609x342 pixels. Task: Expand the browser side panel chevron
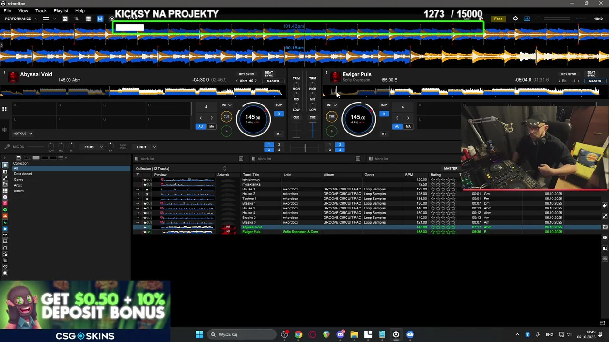pos(4,157)
